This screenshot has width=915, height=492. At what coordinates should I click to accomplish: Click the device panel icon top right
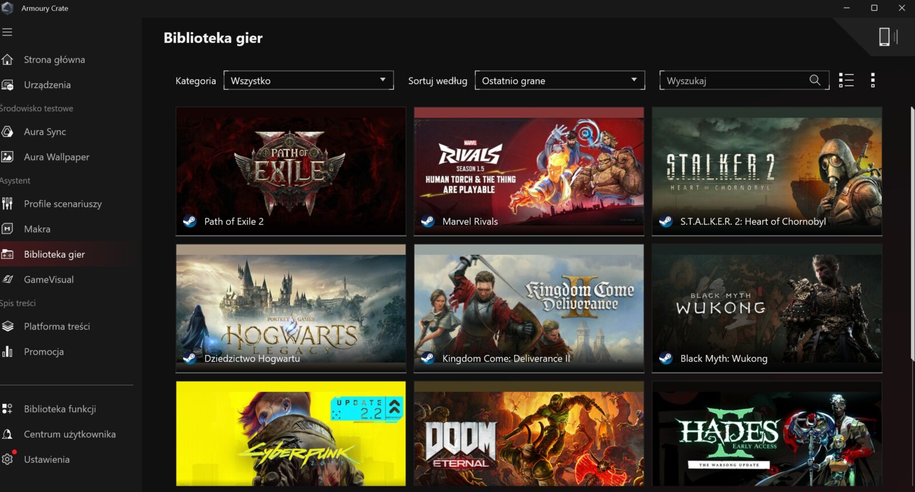tap(888, 37)
